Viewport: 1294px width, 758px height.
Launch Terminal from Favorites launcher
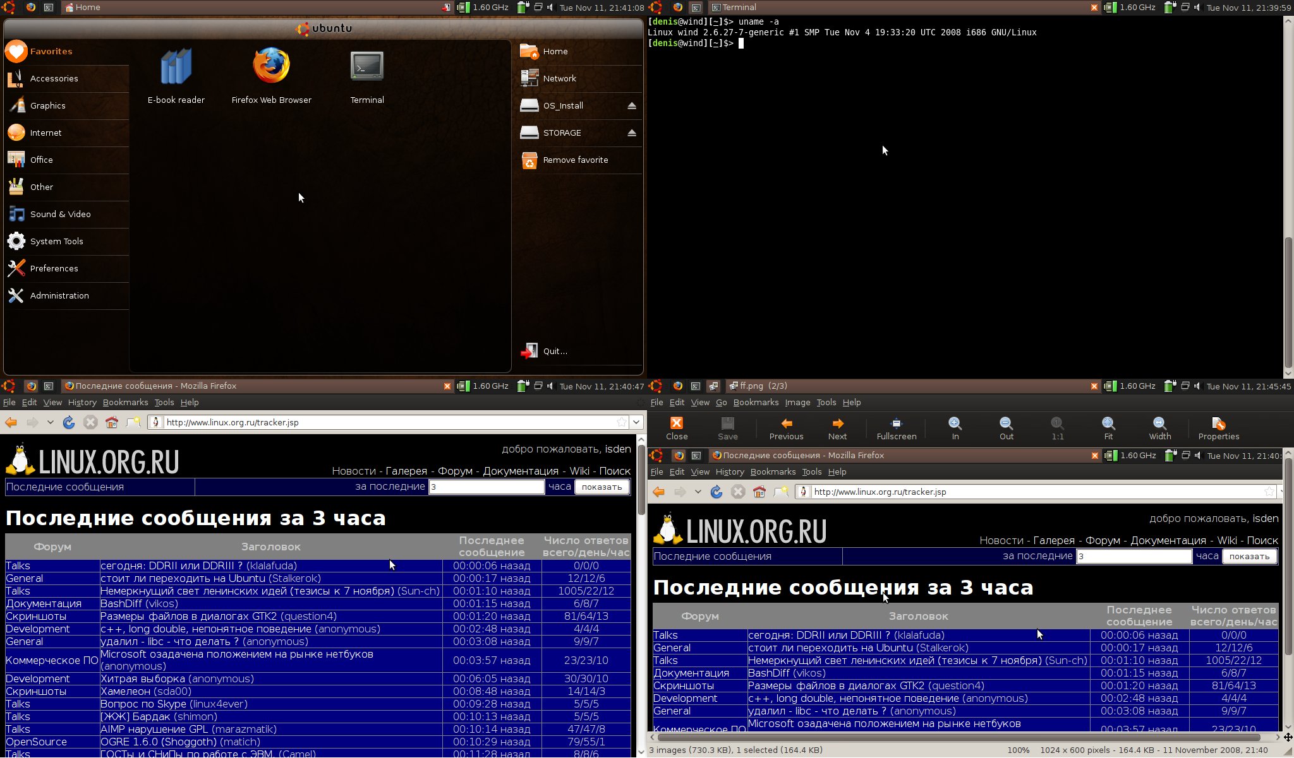click(367, 74)
